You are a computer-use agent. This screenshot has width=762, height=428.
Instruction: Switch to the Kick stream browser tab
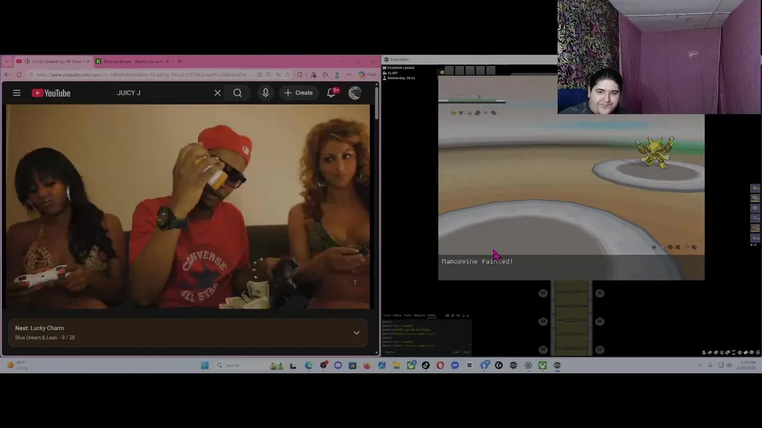tap(132, 61)
